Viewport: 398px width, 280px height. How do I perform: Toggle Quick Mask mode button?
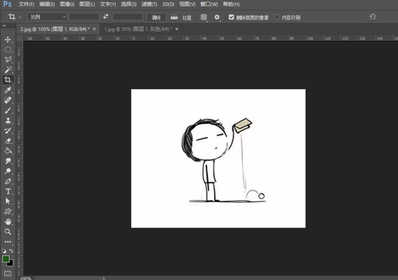pyautogui.click(x=8, y=274)
